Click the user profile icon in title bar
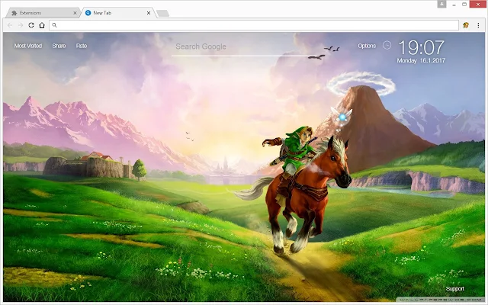 441,4
